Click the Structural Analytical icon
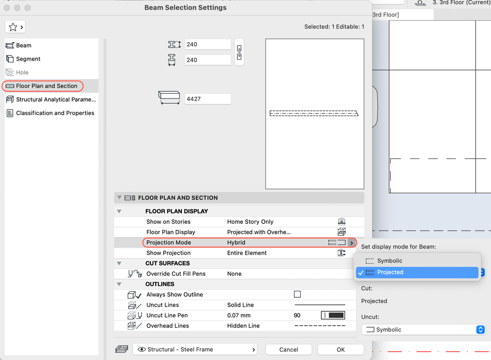The height and width of the screenshot is (360, 491). pos(10,100)
